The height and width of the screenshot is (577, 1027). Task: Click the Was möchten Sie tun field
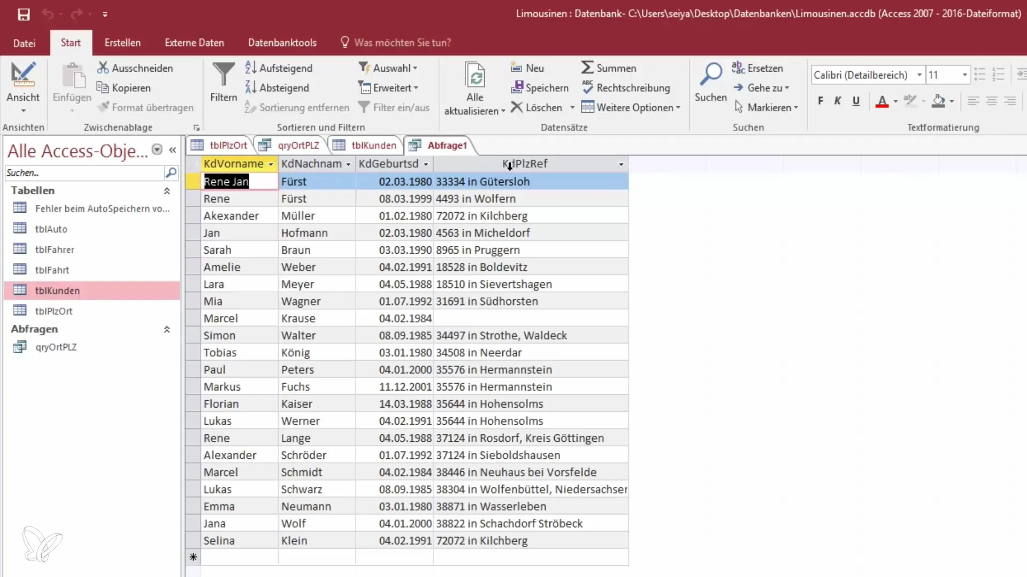click(402, 43)
